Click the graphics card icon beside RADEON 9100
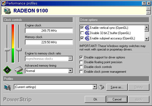This screenshot has height=106, width=152. point(7,11)
